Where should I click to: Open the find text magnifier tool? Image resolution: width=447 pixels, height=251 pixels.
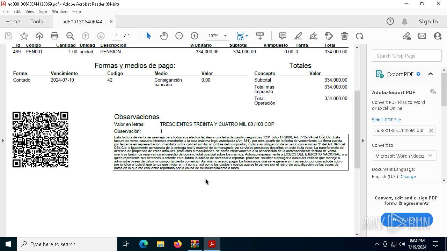[x=70, y=36]
